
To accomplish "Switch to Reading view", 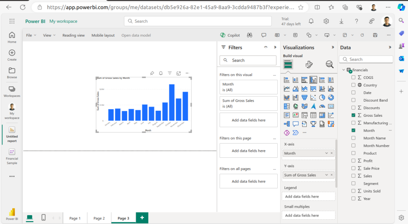I will click(x=73, y=35).
